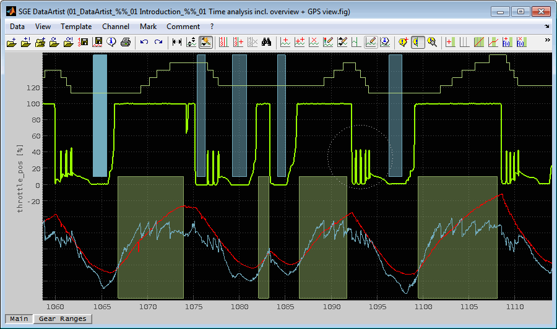Expand the menu bar dock arrow
557x329 pixels.
(x=546, y=27)
